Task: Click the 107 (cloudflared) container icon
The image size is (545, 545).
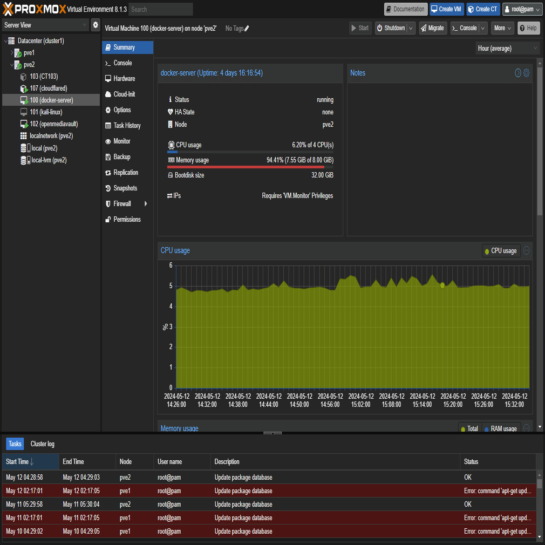Action: click(x=23, y=88)
